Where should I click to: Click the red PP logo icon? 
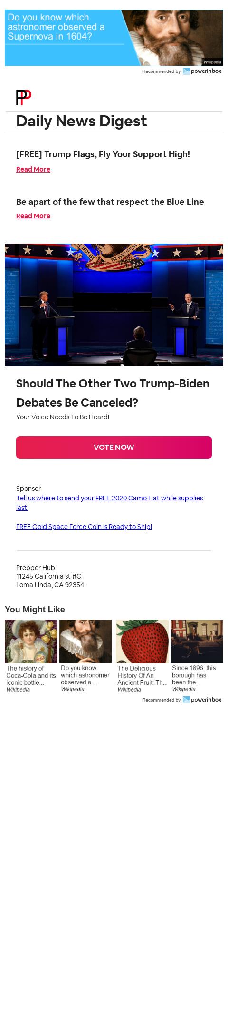click(23, 98)
